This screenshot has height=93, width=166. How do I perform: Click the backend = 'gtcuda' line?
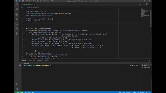pyautogui.click(x=33, y=21)
